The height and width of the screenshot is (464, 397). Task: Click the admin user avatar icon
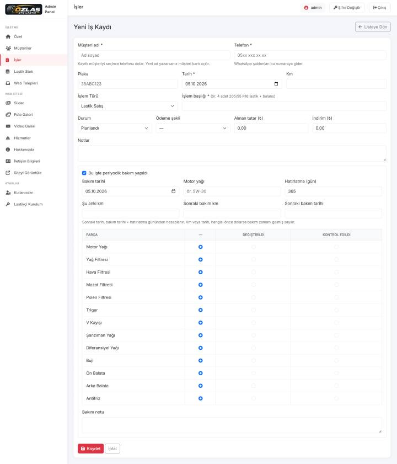(306, 8)
